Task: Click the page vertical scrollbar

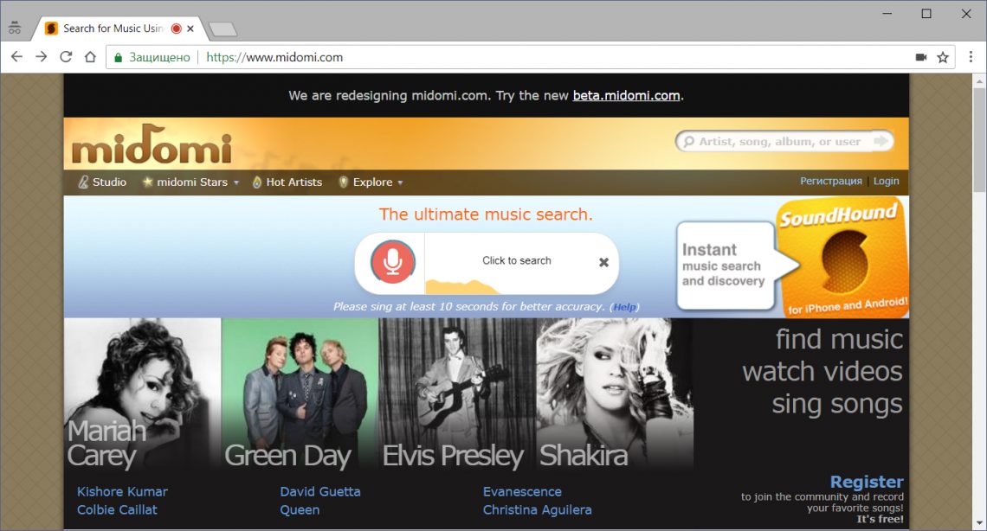Action: tap(979, 138)
